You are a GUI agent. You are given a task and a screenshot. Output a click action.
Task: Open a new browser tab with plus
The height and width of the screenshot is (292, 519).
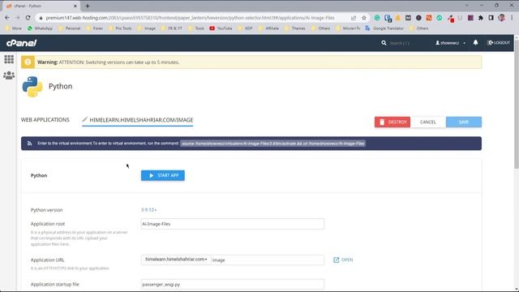point(88,6)
